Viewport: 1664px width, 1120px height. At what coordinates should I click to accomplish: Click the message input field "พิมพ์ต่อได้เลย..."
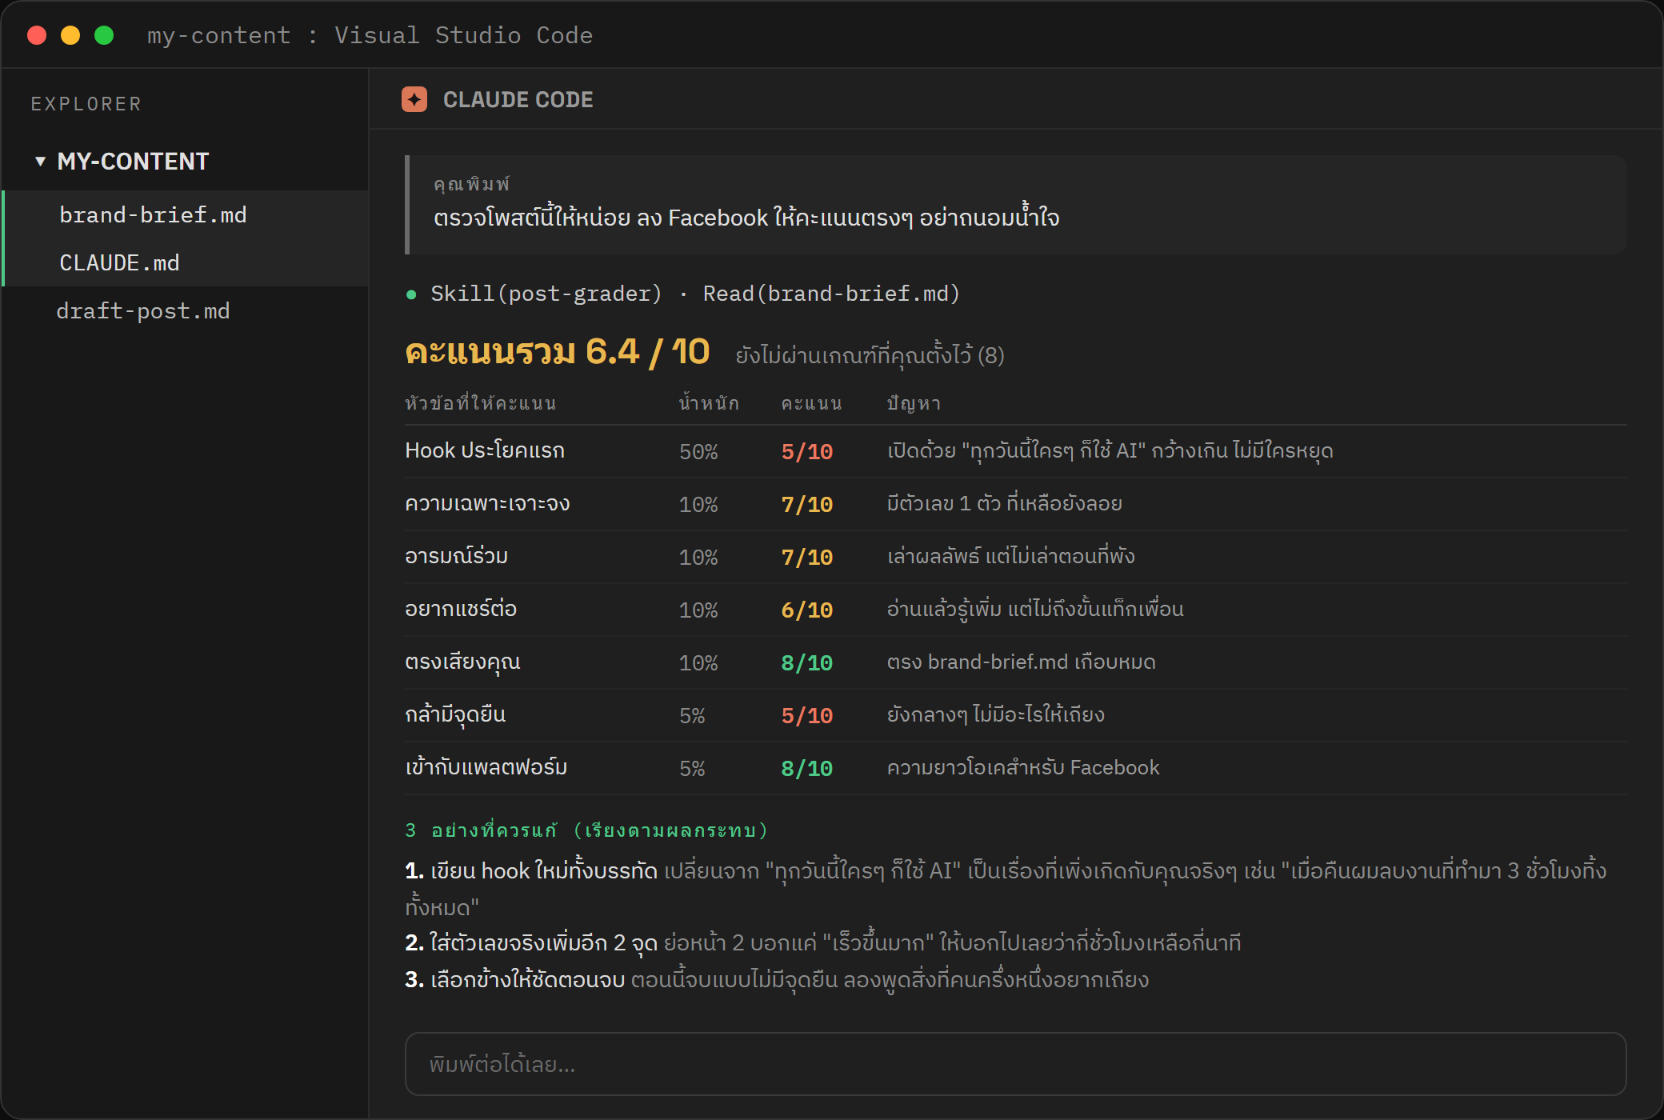point(1015,1064)
